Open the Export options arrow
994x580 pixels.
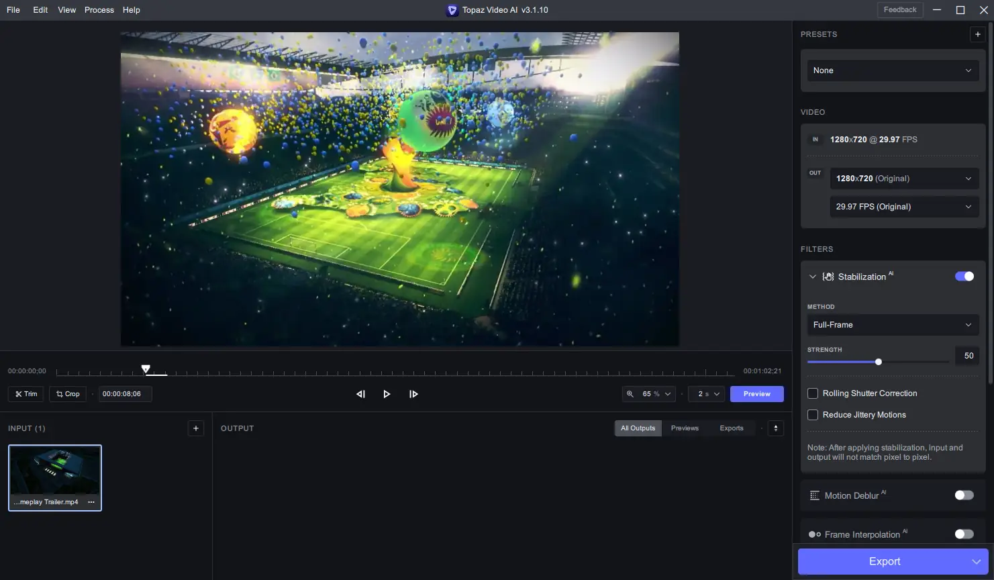(976, 562)
